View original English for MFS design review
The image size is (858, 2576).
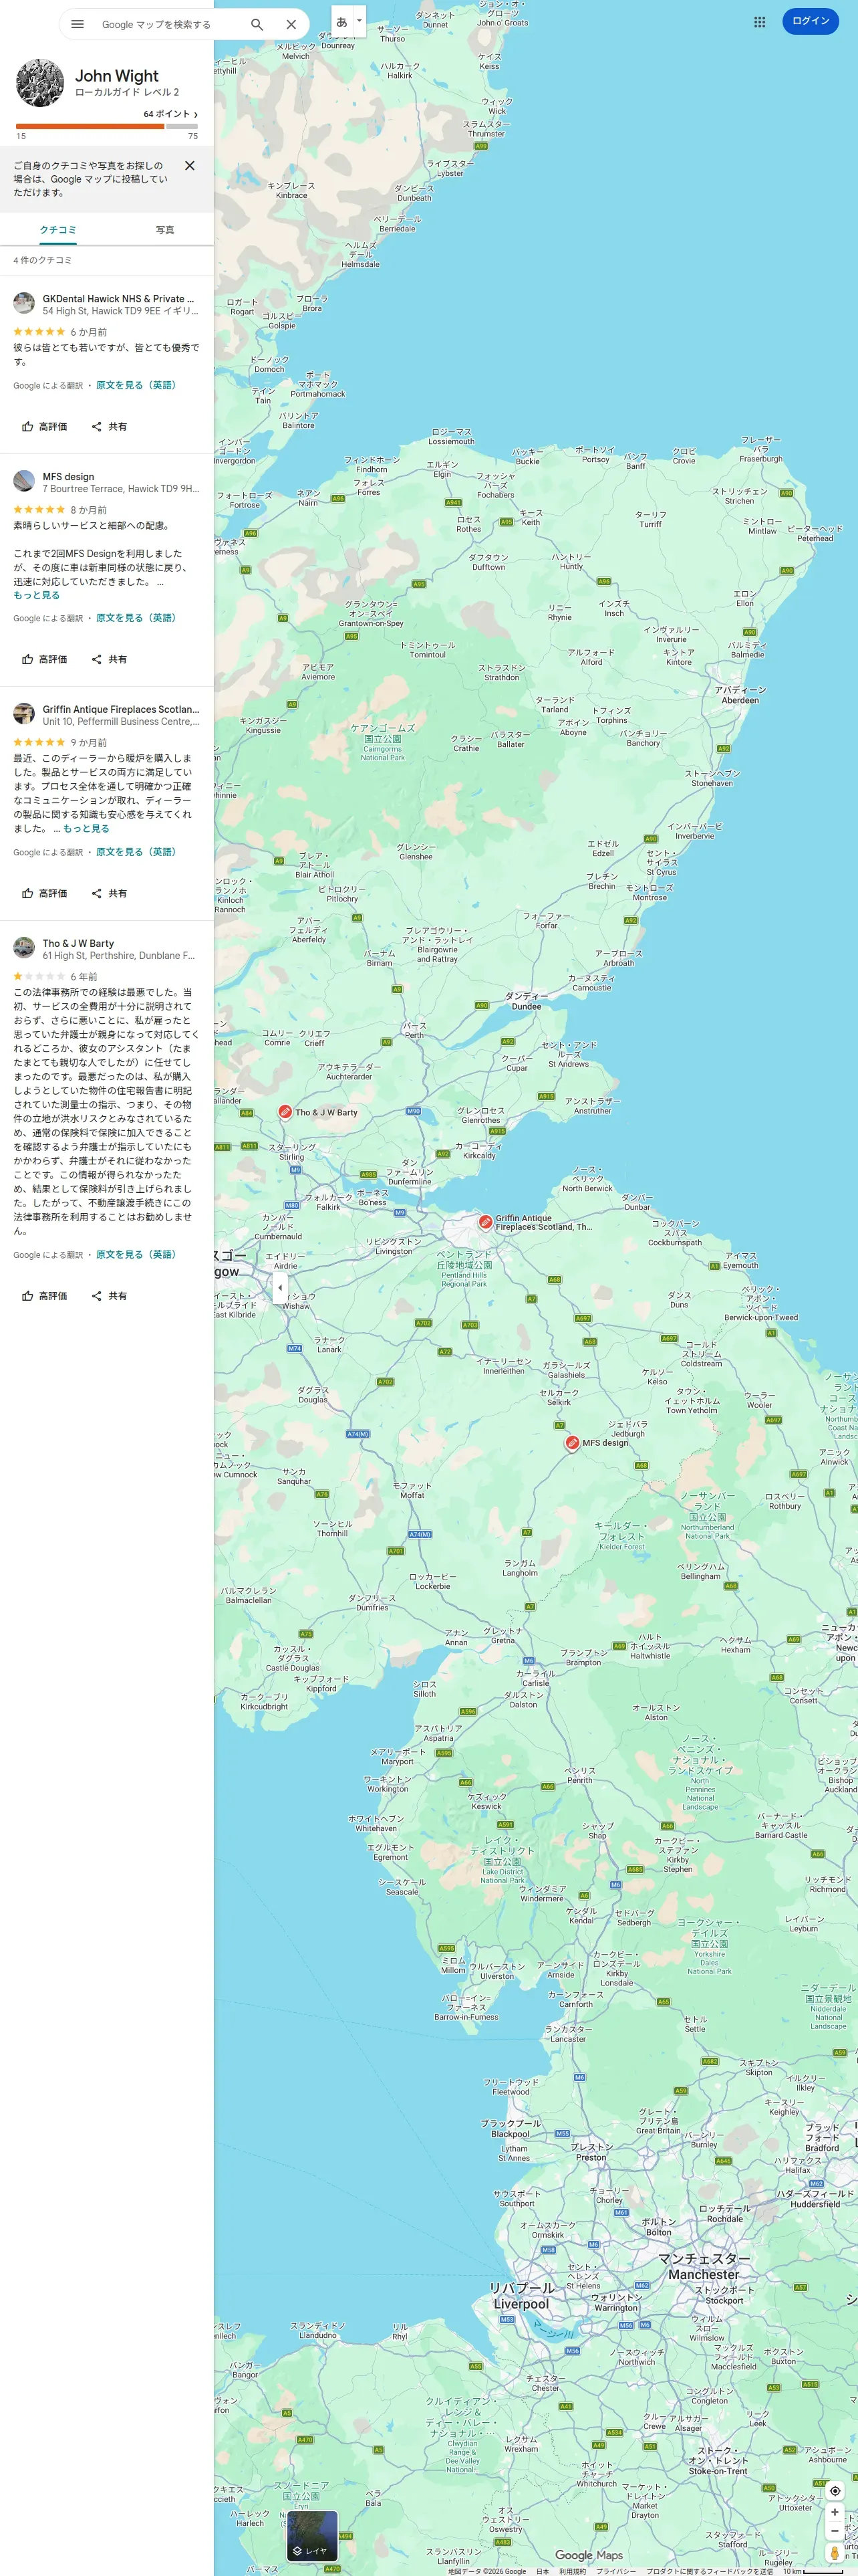[136, 619]
